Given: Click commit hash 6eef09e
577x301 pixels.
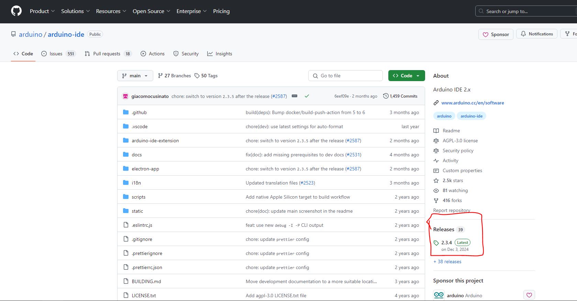Looking at the screenshot, I should [342, 96].
